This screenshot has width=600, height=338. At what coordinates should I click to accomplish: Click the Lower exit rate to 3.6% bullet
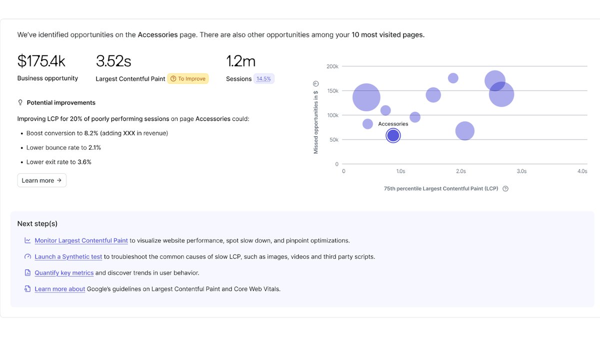(59, 162)
